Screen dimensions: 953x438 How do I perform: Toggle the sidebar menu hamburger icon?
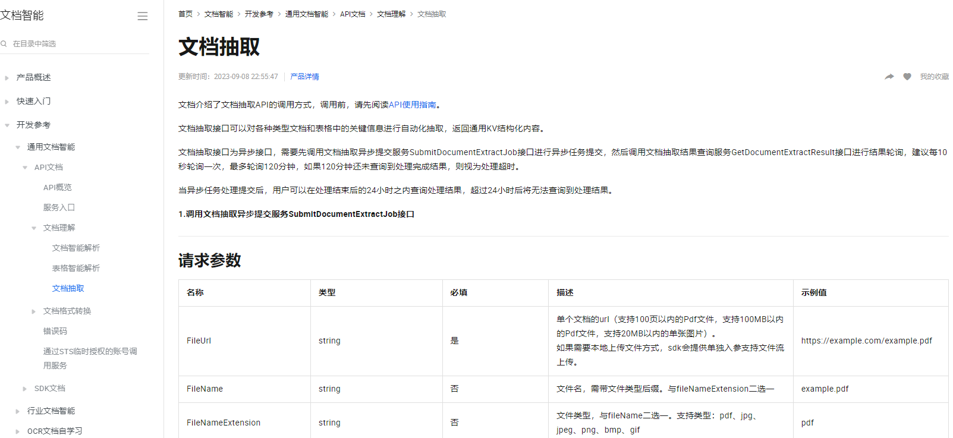[x=143, y=16]
